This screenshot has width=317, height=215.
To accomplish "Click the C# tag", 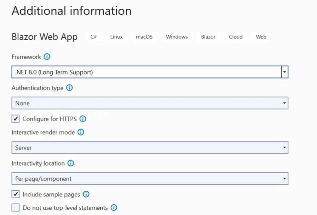I will [x=94, y=37].
